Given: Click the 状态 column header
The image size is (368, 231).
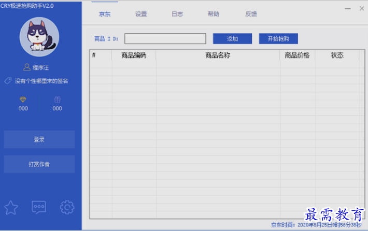Looking at the screenshot, I should 337,55.
